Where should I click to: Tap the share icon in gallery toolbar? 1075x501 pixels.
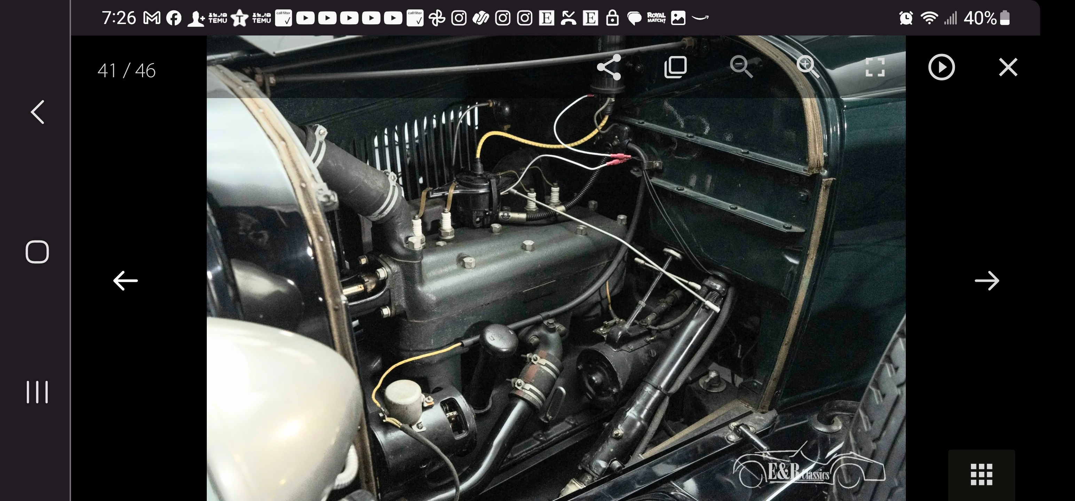[x=609, y=67]
